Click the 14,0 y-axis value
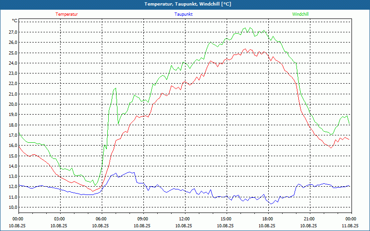The height and width of the screenshot is (231, 370). point(13,166)
